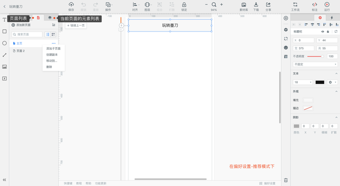Click the Save cloud icon
The height and width of the screenshot is (186, 340).
[x=71, y=5]
